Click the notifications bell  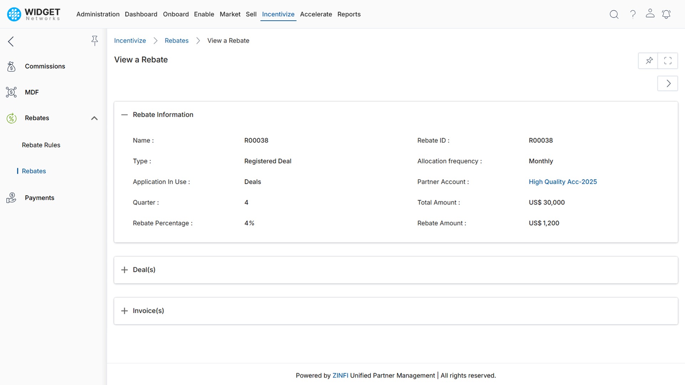click(x=666, y=14)
